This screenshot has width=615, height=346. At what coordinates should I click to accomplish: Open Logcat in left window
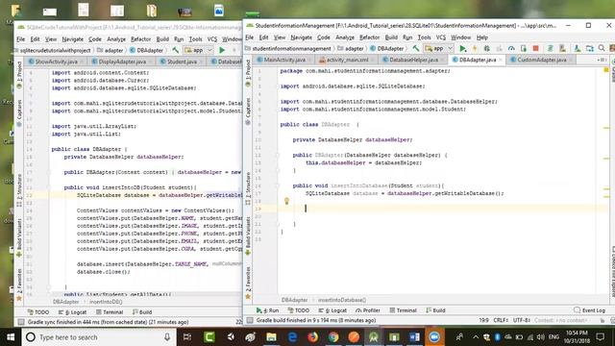click(x=72, y=312)
